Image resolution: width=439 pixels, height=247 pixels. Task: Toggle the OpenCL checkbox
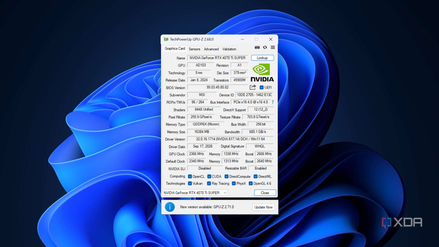click(x=190, y=176)
